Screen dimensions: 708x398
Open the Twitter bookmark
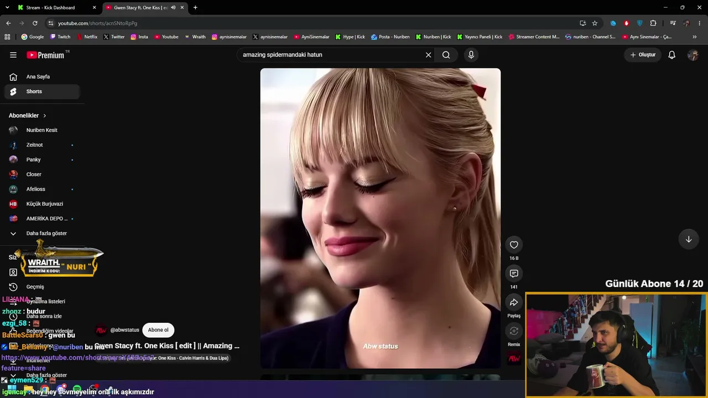click(x=114, y=37)
